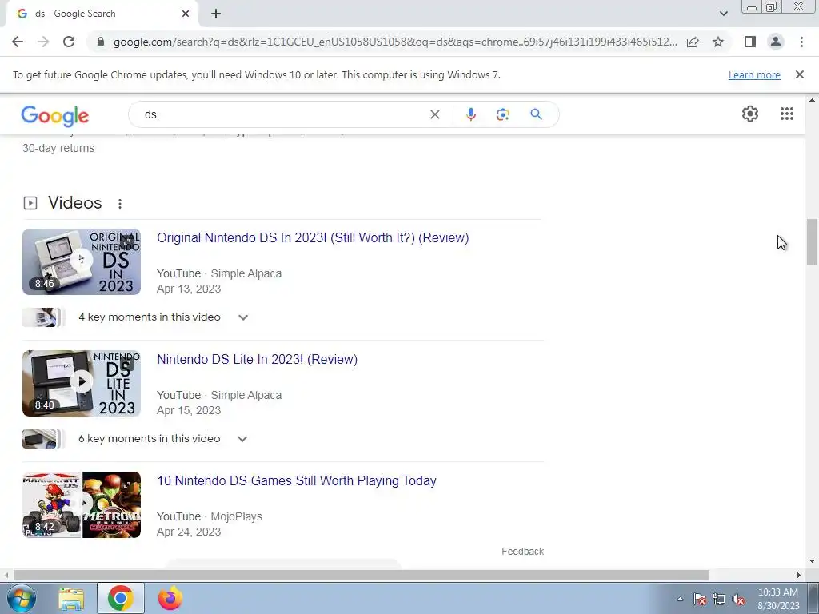819x614 pixels.
Task: Open 10 Nintendo DS Games Still Worth Playing
Action: 297,480
